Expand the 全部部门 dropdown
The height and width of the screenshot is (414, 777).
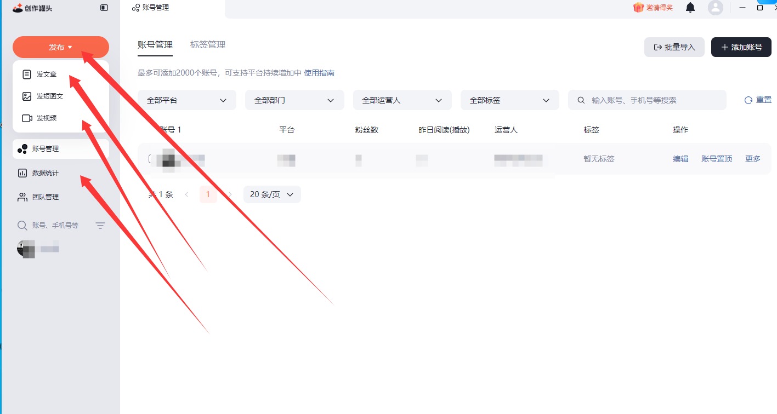click(294, 100)
